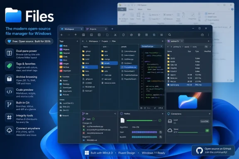Click the back arrow in the breadcrumb bar
Viewport: 239px width, 159px height.
(83, 41)
